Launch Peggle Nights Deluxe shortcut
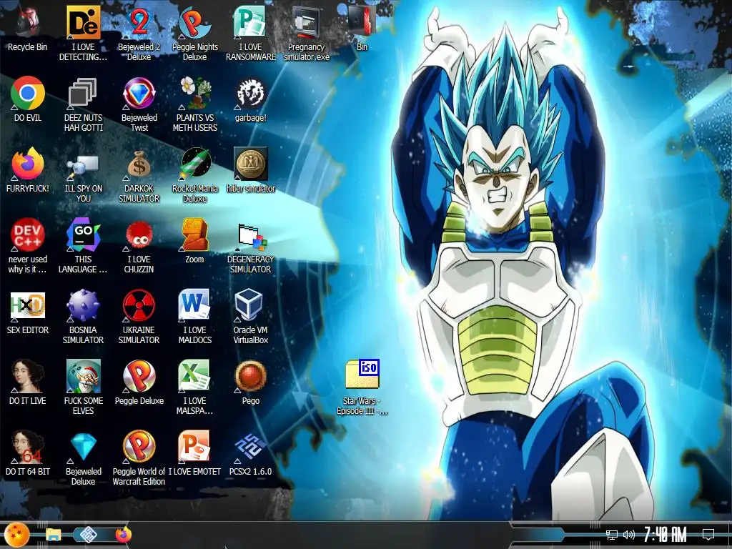 coord(194,22)
